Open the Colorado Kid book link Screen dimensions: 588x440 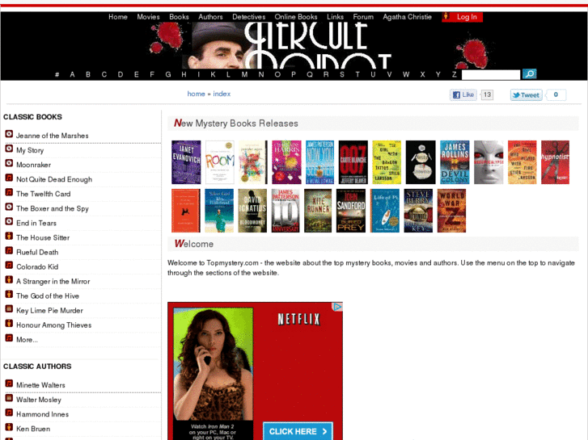pyautogui.click(x=37, y=267)
